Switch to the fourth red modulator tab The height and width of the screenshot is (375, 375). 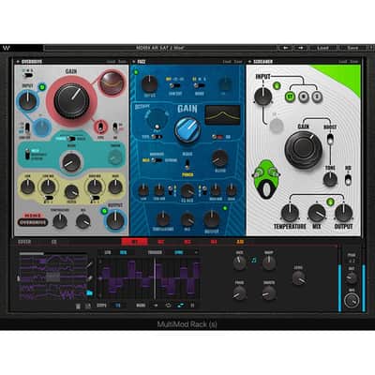click(x=214, y=242)
